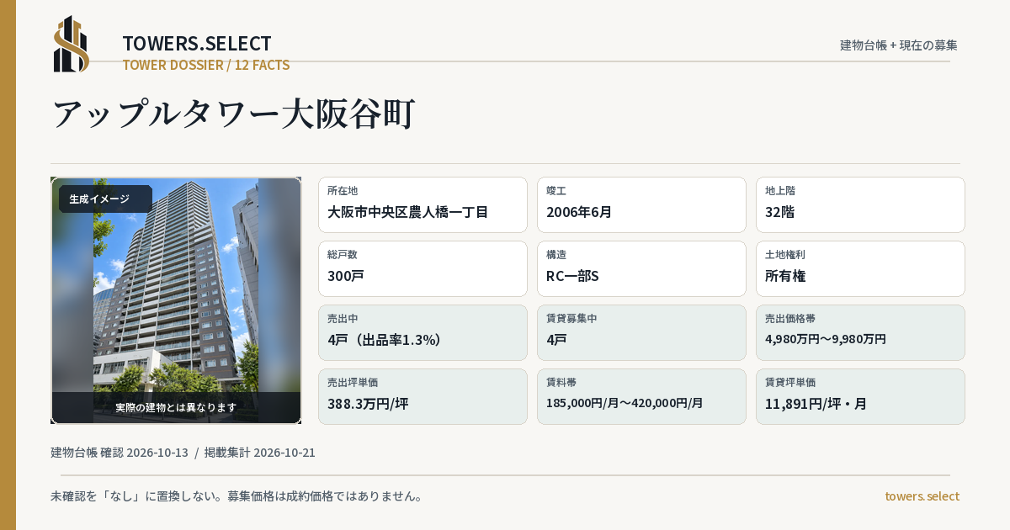Click the 300戸 total units value

346,276
